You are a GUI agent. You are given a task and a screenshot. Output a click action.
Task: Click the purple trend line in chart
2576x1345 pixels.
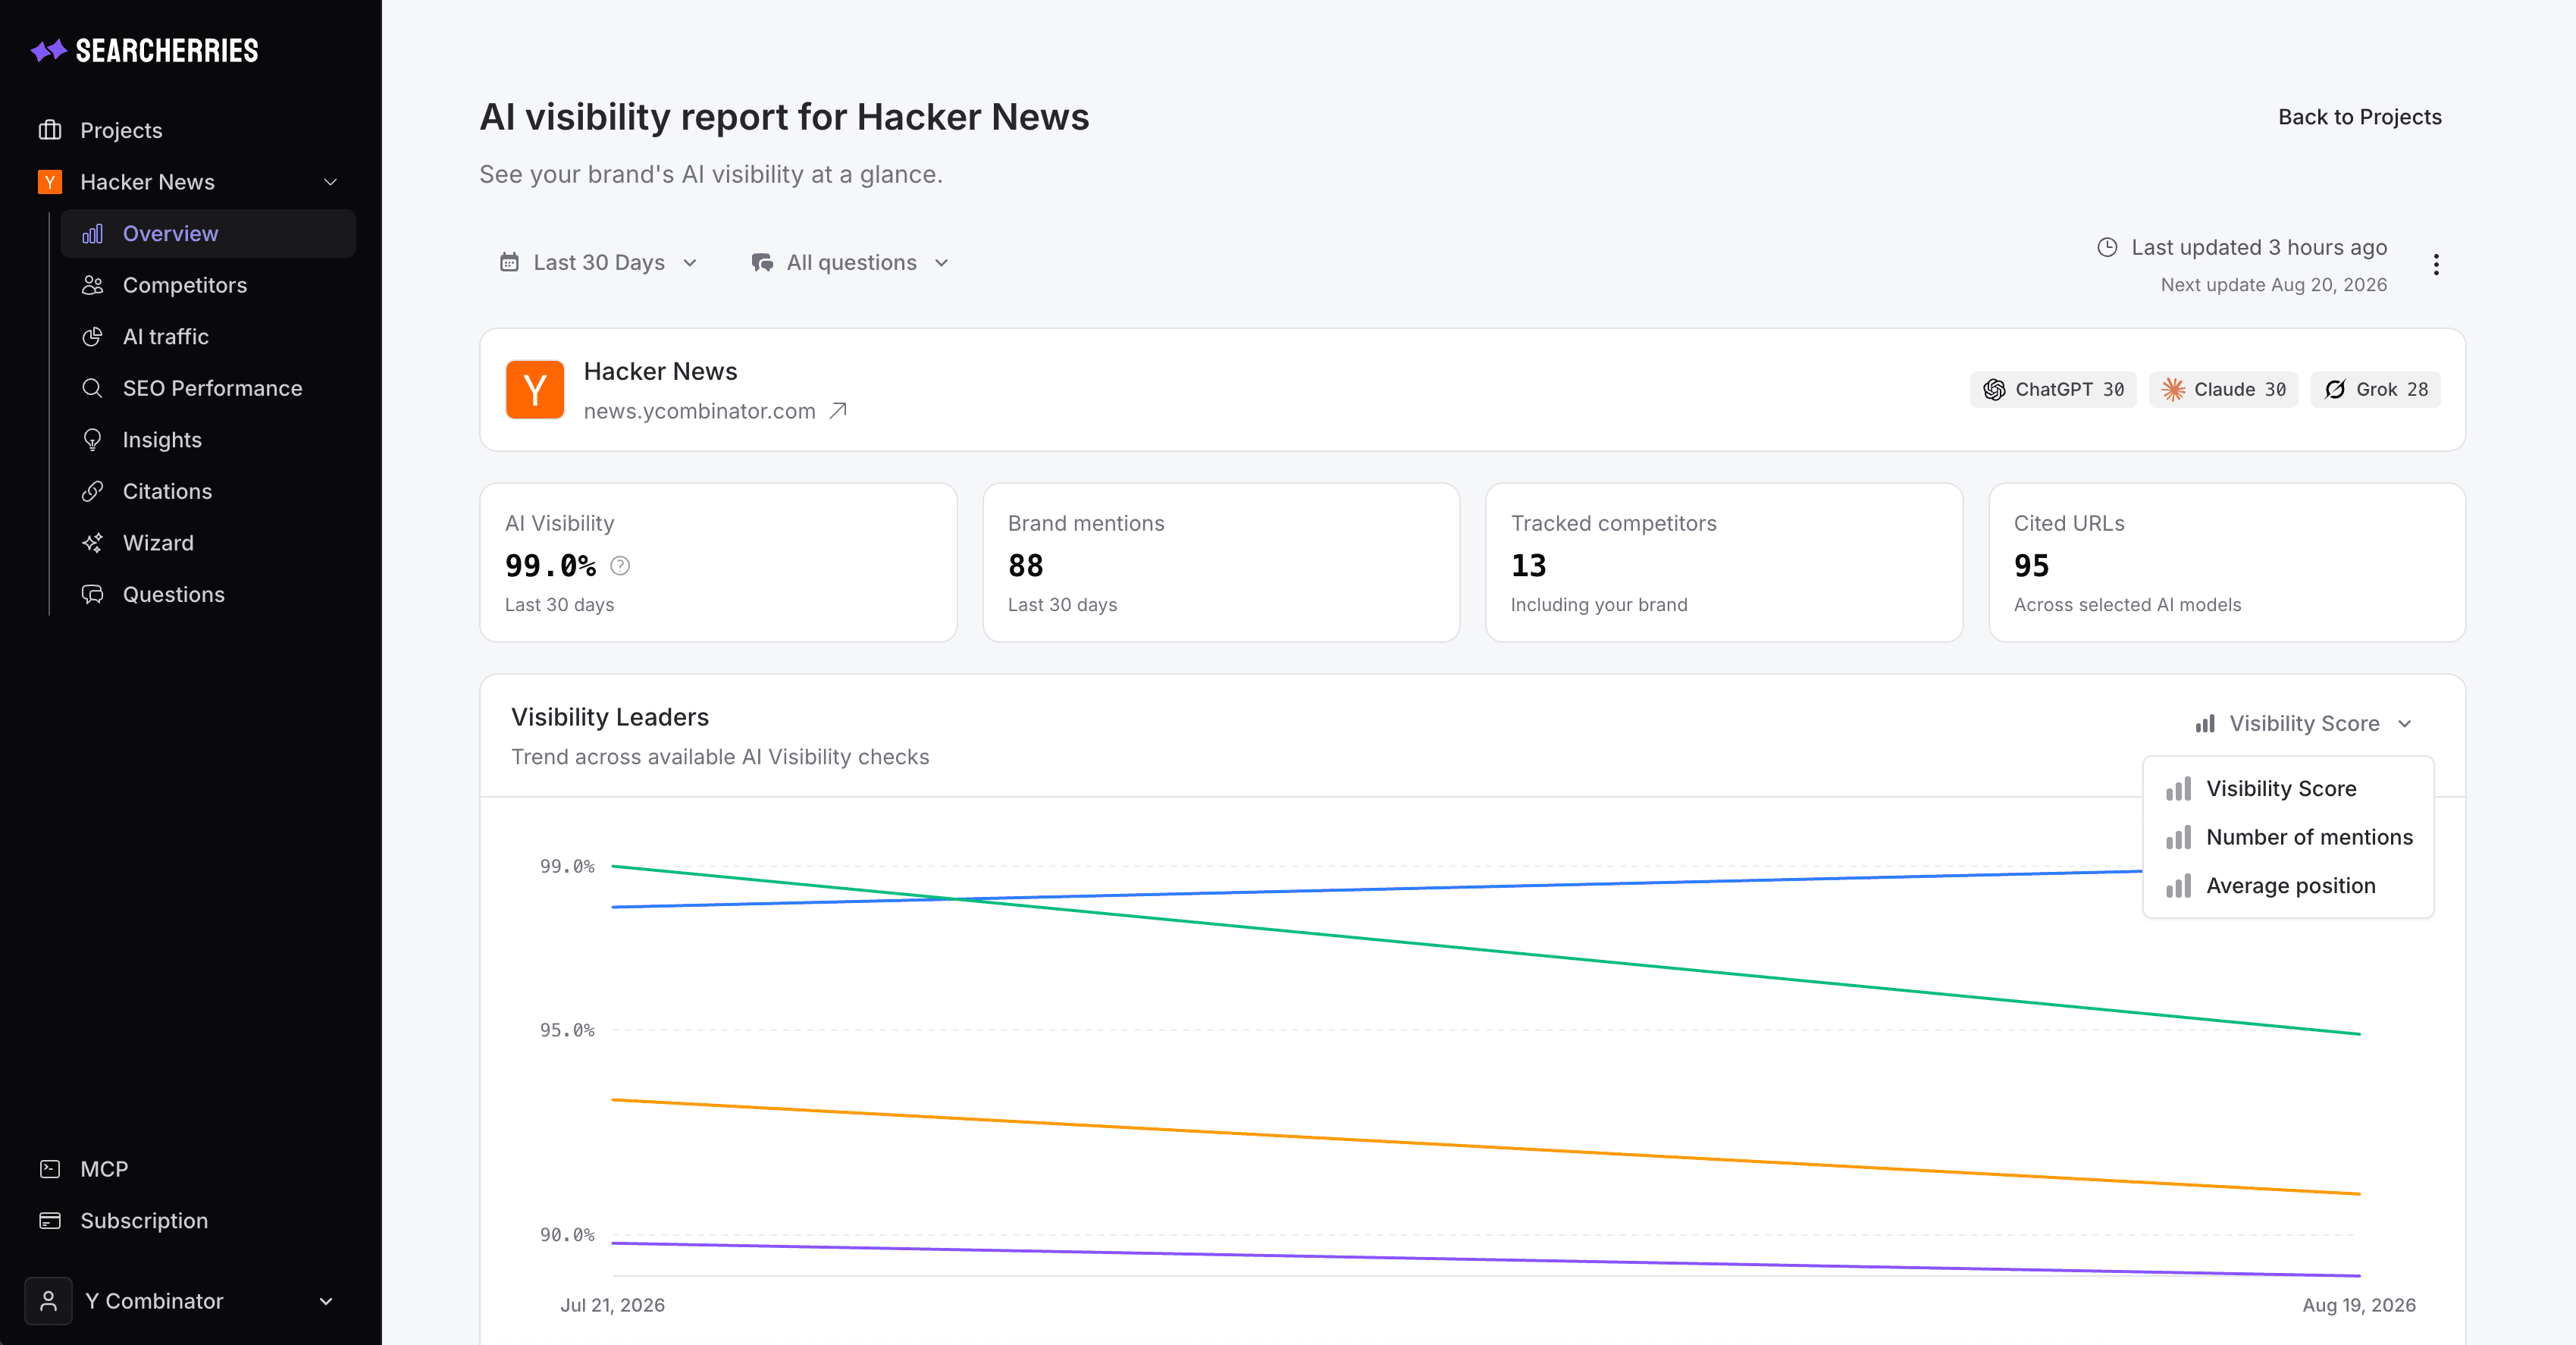(x=1486, y=1259)
